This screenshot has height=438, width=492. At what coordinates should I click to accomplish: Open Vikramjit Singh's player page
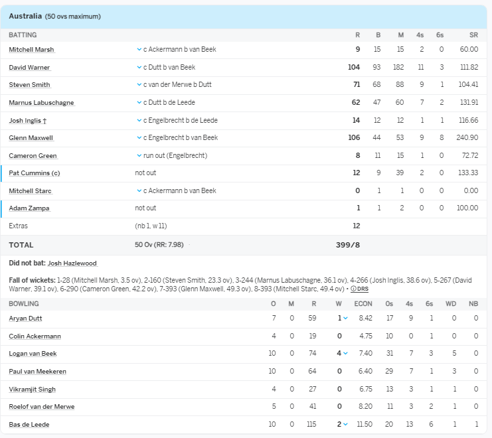[x=32, y=390]
